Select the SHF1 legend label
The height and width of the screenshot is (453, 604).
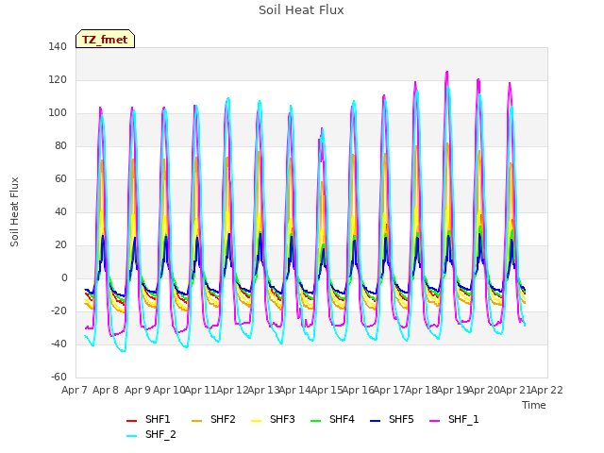pos(158,419)
